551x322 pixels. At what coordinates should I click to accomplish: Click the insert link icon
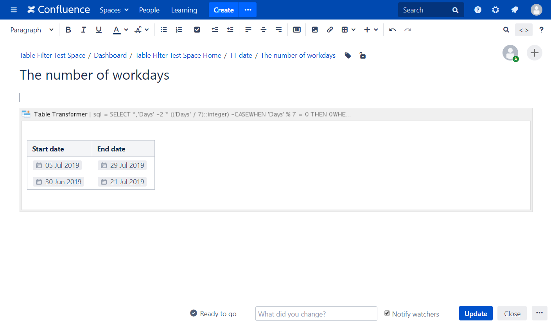pos(330,30)
